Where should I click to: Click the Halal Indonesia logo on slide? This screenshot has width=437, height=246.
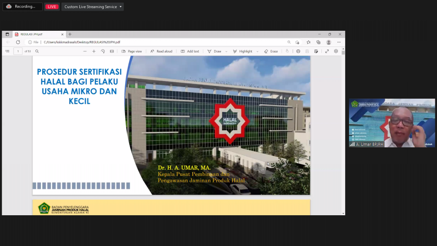point(230,121)
